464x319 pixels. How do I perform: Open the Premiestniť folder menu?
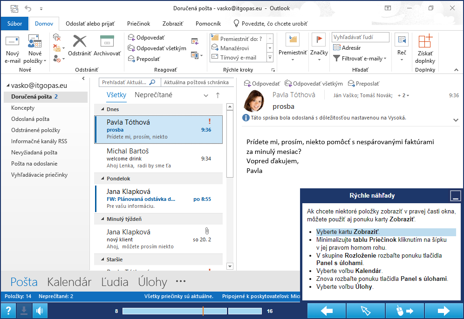pyautogui.click(x=293, y=47)
